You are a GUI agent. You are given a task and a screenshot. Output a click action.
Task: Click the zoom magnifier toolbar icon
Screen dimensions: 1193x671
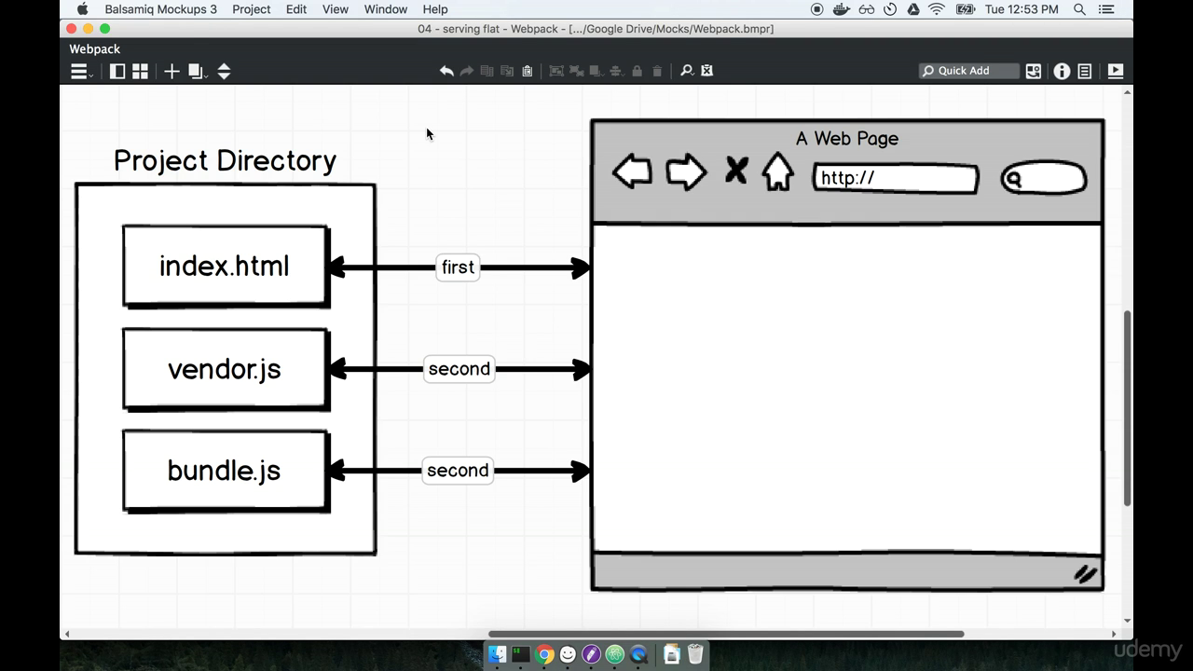coord(685,71)
